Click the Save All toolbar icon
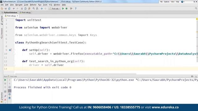The height and width of the screenshot is (111, 198). pos(6,9)
